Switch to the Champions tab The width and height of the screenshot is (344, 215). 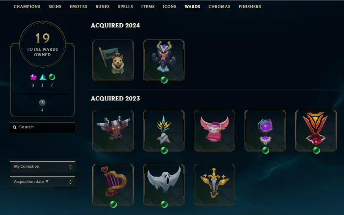click(27, 7)
